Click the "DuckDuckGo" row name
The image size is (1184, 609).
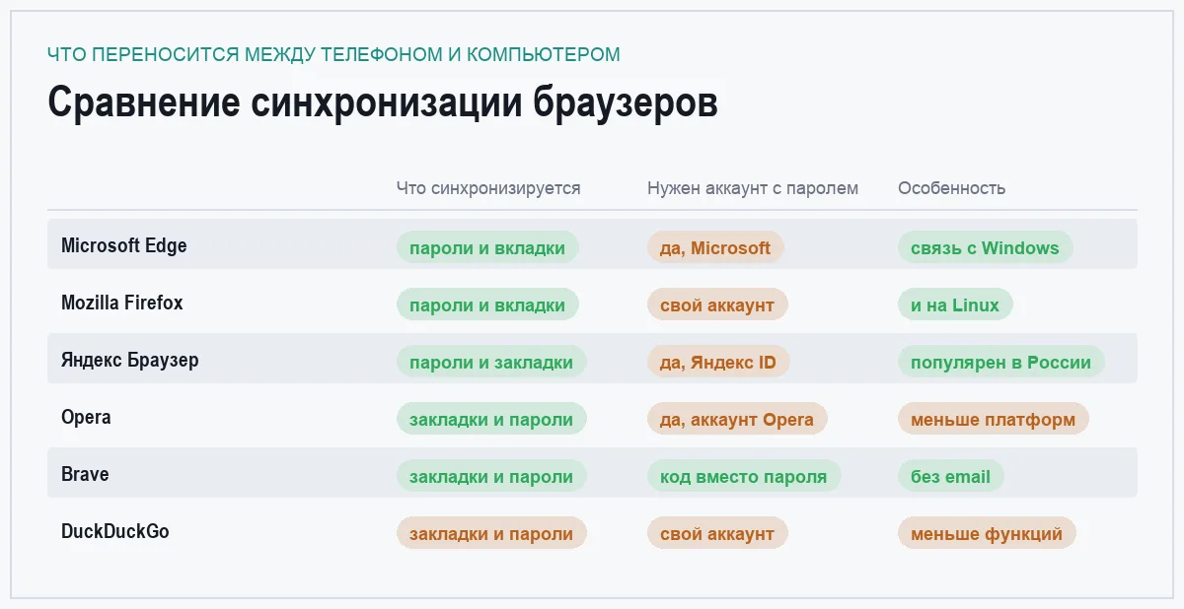pos(115,531)
